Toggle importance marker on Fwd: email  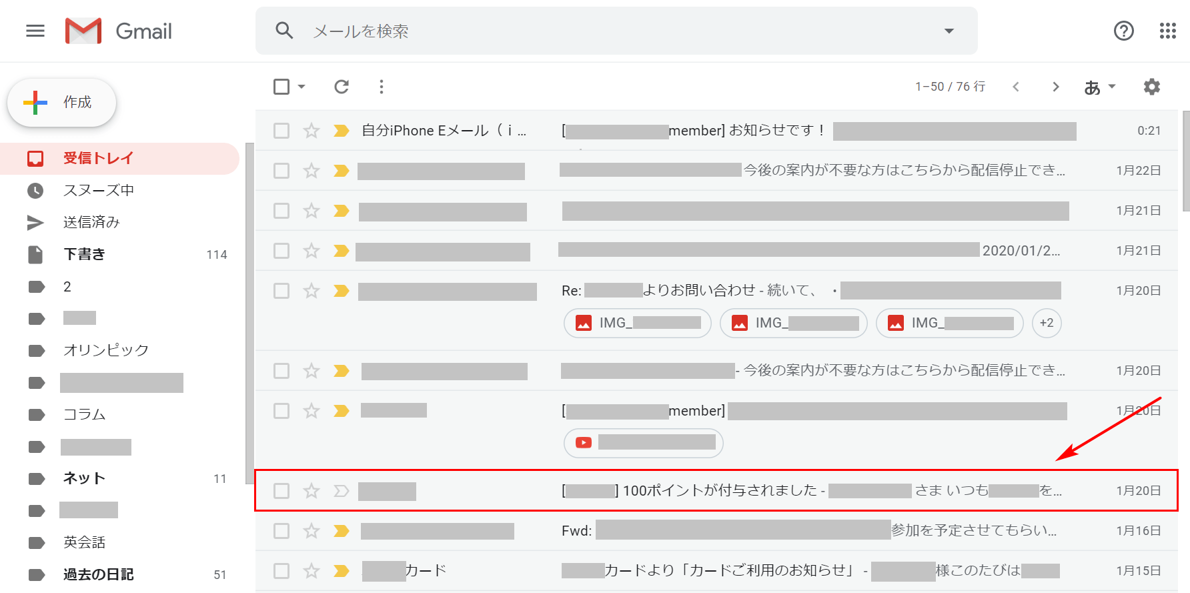click(342, 531)
